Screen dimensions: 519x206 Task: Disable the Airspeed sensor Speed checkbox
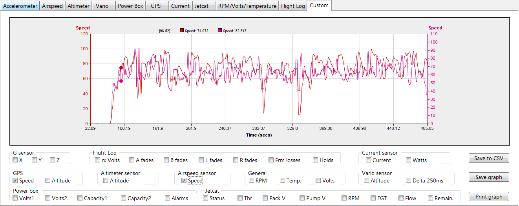point(184,180)
